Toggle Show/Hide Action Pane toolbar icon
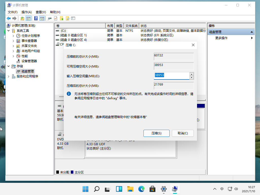Viewport: 260px width, 195px height. click(x=42, y=18)
